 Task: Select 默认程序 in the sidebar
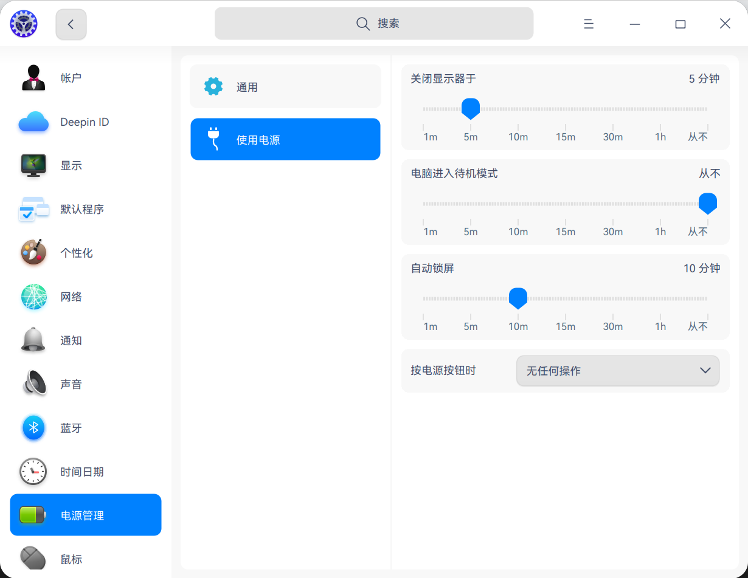pos(33,209)
